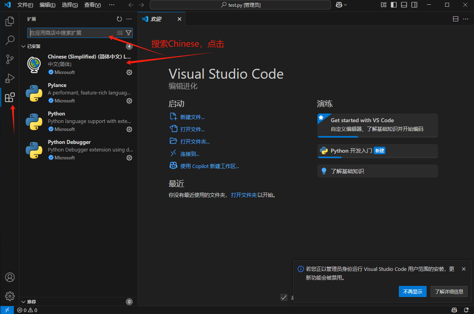Open the Explorer view in activity bar
This screenshot has width=474, height=314.
coord(9,21)
